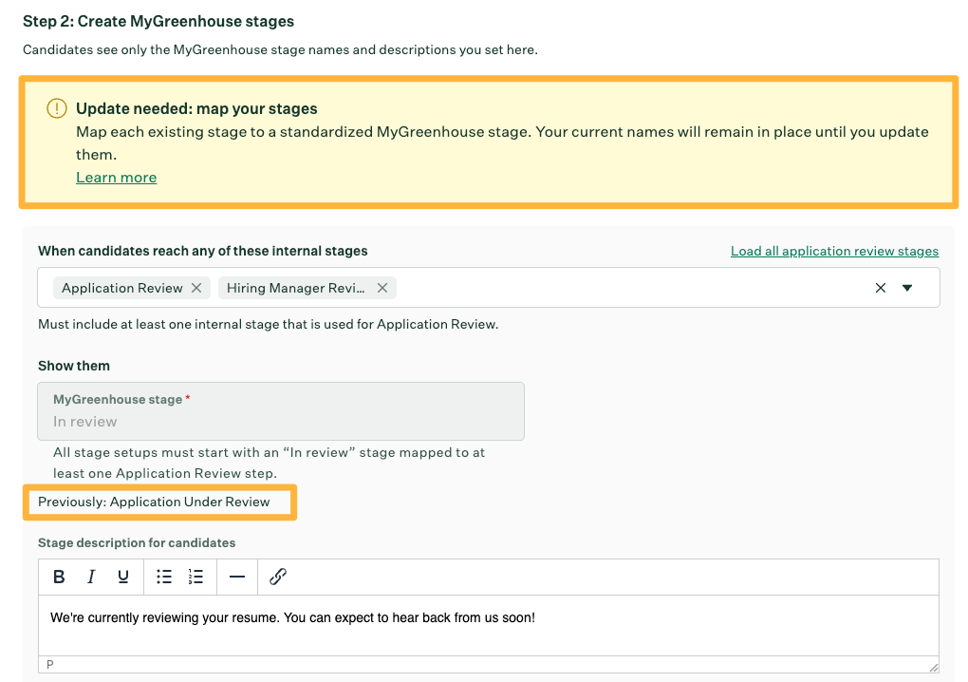Select the MyGreenhouse stage field
968x682 pixels.
281,411
